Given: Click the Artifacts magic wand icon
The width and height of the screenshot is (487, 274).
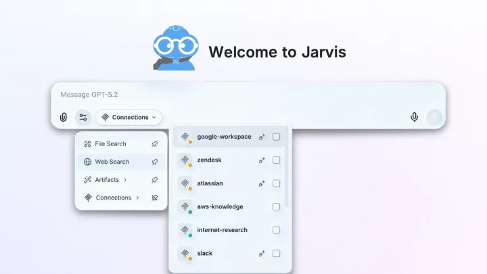Looking at the screenshot, I should (x=87, y=180).
